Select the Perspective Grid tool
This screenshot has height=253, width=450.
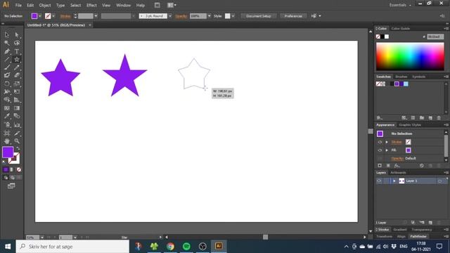(x=17, y=100)
